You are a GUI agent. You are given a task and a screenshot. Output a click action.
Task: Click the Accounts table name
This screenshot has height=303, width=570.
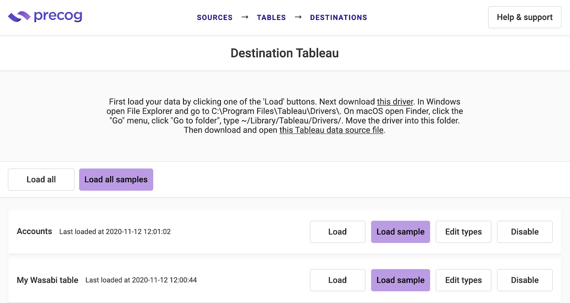pyautogui.click(x=35, y=231)
